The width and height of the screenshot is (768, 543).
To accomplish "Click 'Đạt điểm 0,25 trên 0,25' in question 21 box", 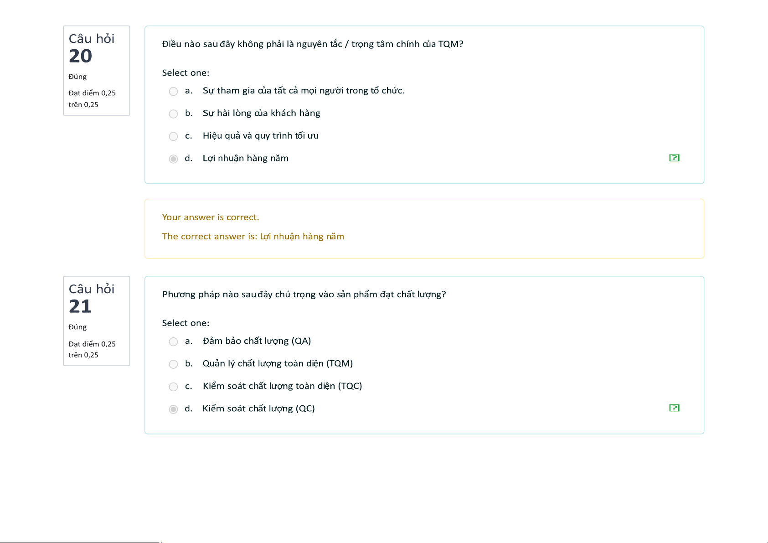I will click(x=92, y=349).
